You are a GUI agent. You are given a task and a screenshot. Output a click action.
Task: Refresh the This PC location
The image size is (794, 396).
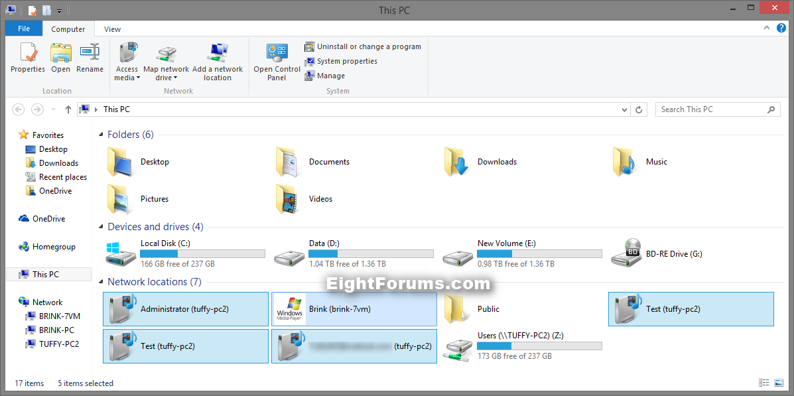click(x=639, y=109)
